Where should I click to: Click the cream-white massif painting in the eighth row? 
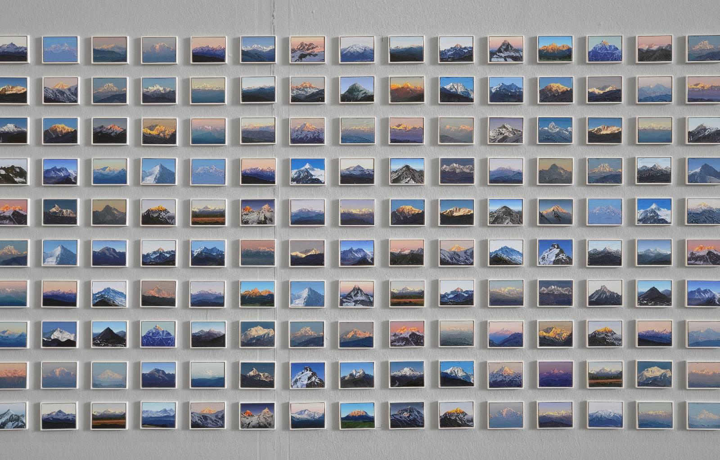click(x=258, y=333)
